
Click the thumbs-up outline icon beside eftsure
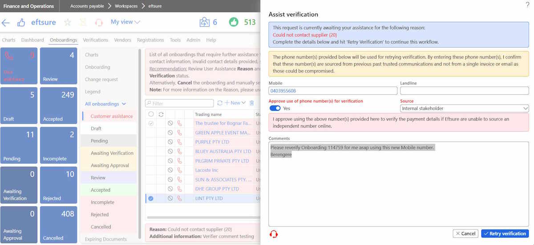[x=21, y=22]
